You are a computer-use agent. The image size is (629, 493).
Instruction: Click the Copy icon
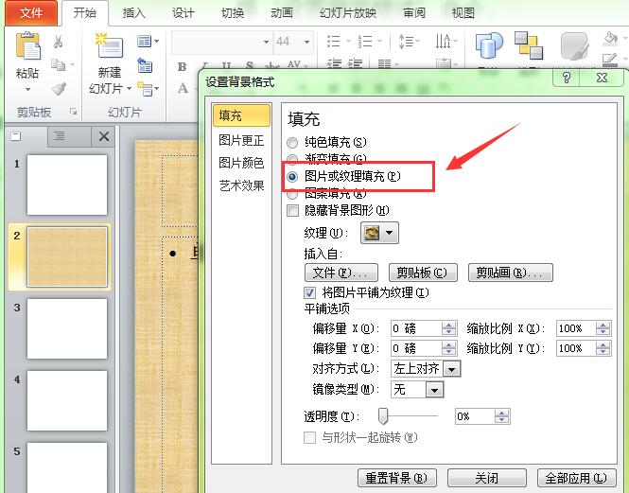59,64
